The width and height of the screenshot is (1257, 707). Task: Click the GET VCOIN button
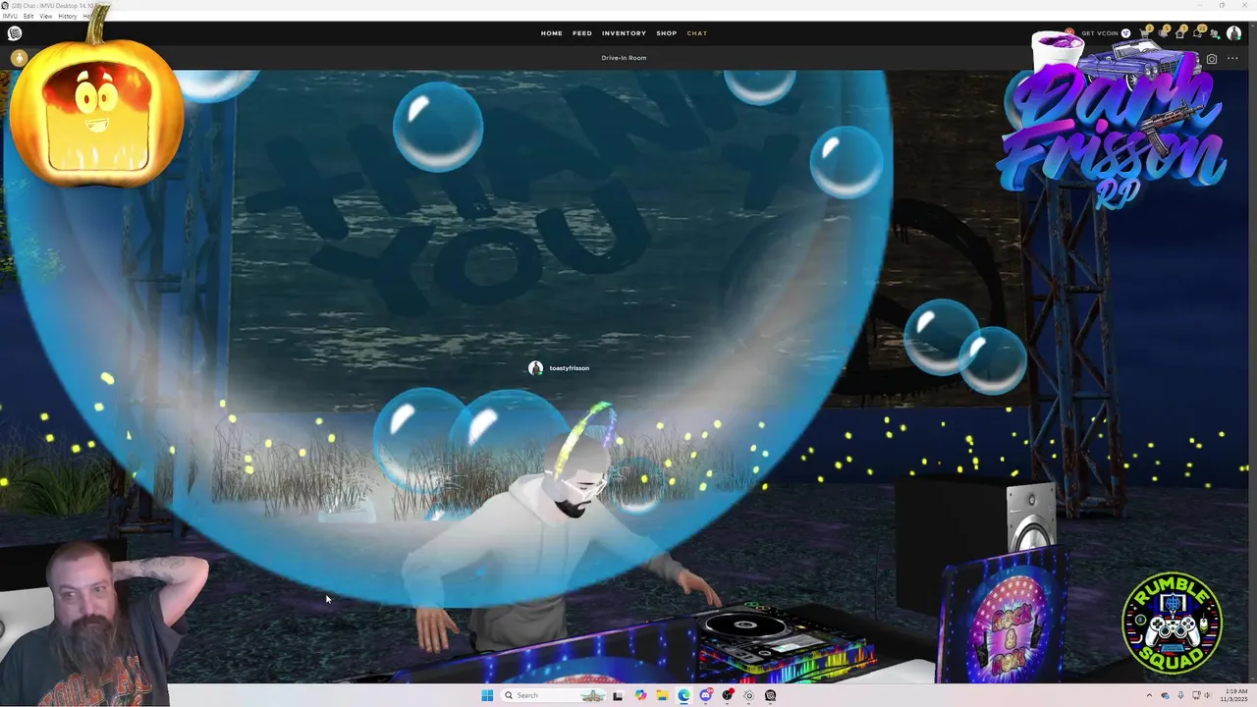click(x=1100, y=33)
